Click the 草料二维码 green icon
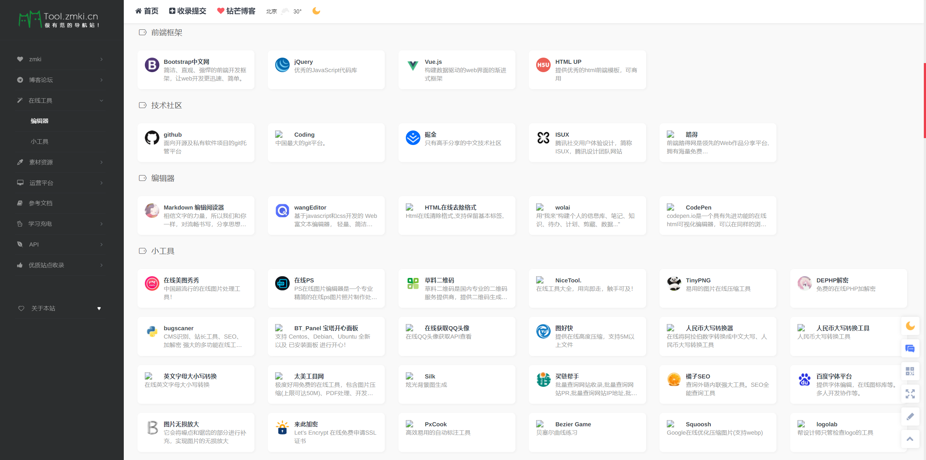Image resolution: width=926 pixels, height=460 pixels. point(413,284)
